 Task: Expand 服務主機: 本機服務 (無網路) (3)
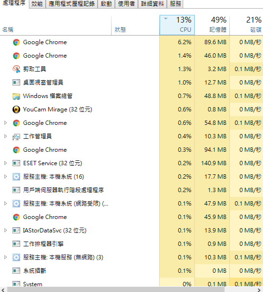pos(5,257)
